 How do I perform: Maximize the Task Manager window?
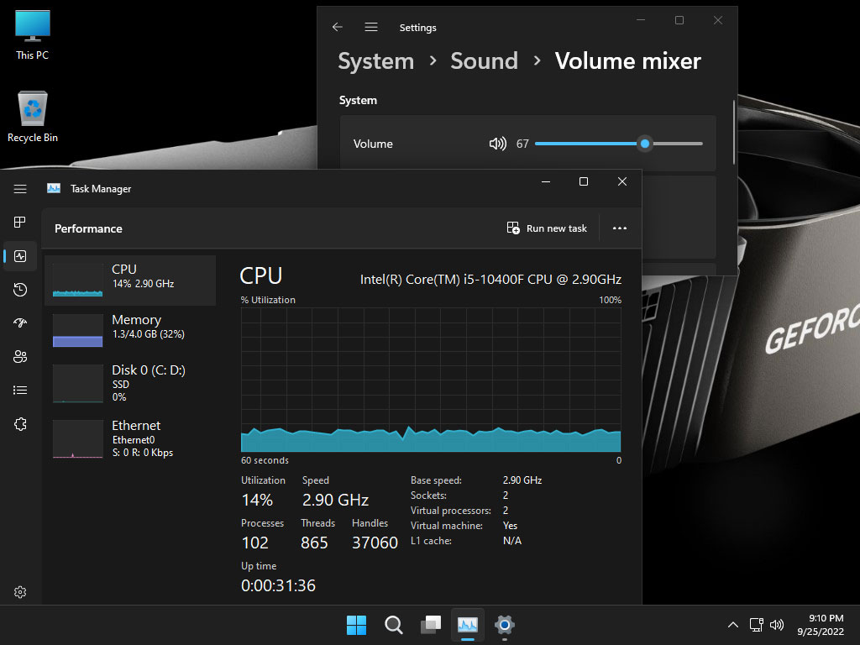click(x=584, y=181)
